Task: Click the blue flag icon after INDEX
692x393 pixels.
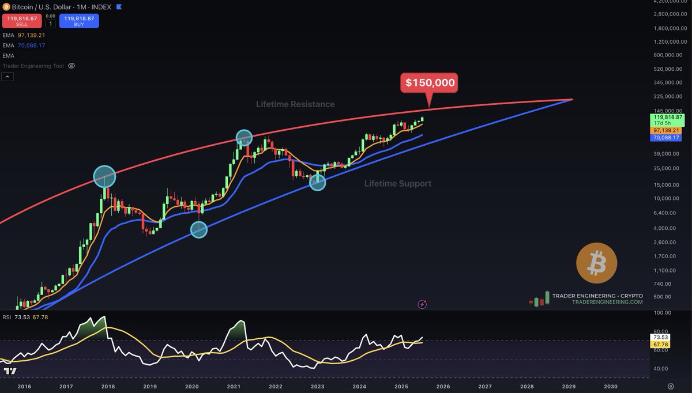Action: pyautogui.click(x=119, y=7)
